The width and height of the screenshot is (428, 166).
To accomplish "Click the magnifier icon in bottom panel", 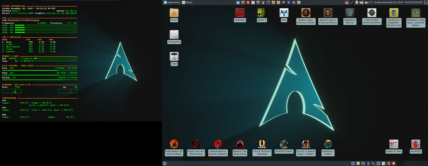I will (x=384, y=163).
